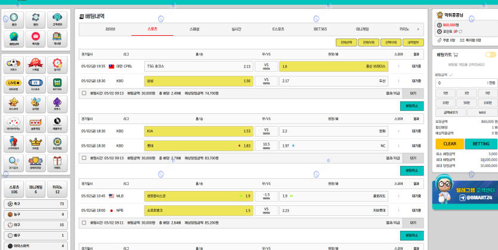Click the 이벤트 gift box icon
Screen dimensions: 498x250
pyautogui.click(x=57, y=161)
